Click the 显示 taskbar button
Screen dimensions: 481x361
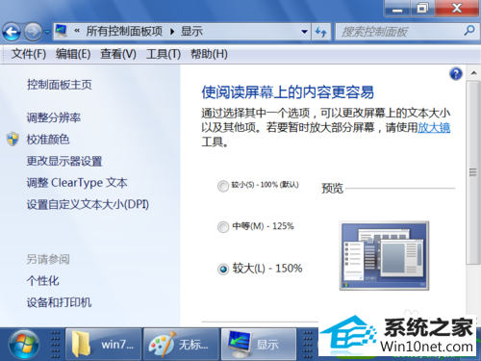(x=259, y=345)
